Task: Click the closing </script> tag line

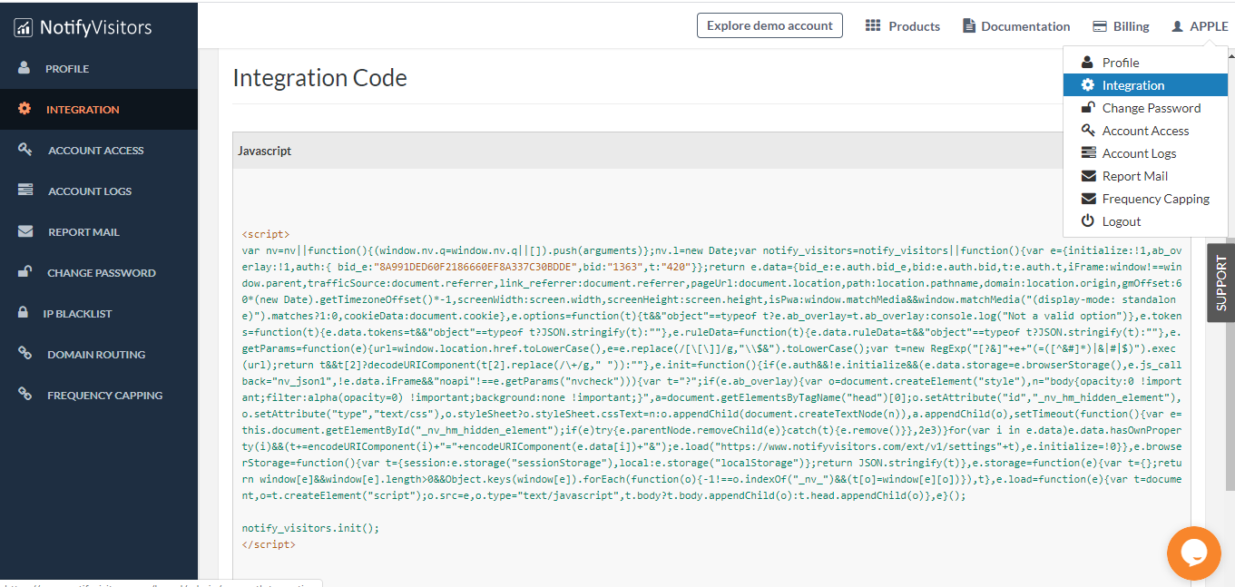Action: click(269, 544)
